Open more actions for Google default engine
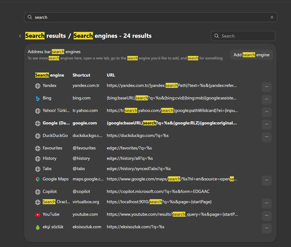291x247 pixels. tap(266, 124)
